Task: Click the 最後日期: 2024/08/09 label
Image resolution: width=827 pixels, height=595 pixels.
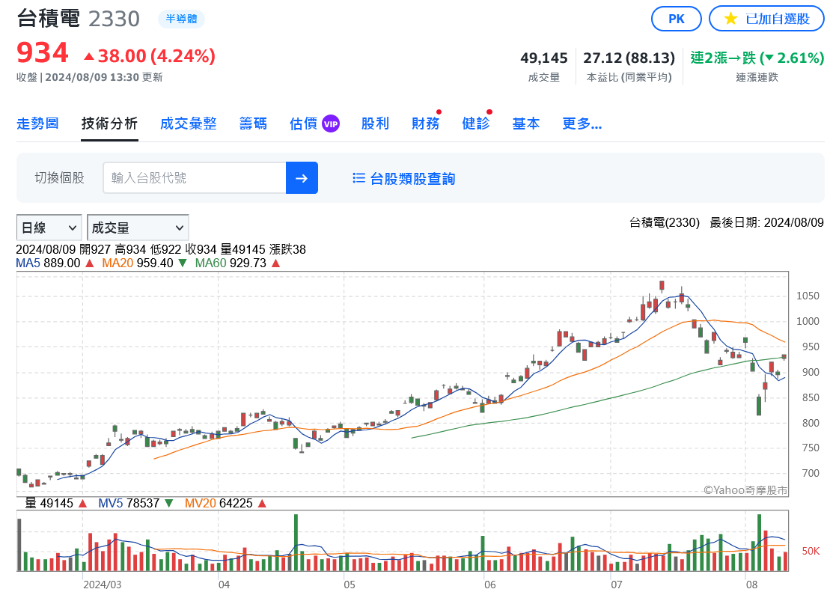Action: pos(766,222)
